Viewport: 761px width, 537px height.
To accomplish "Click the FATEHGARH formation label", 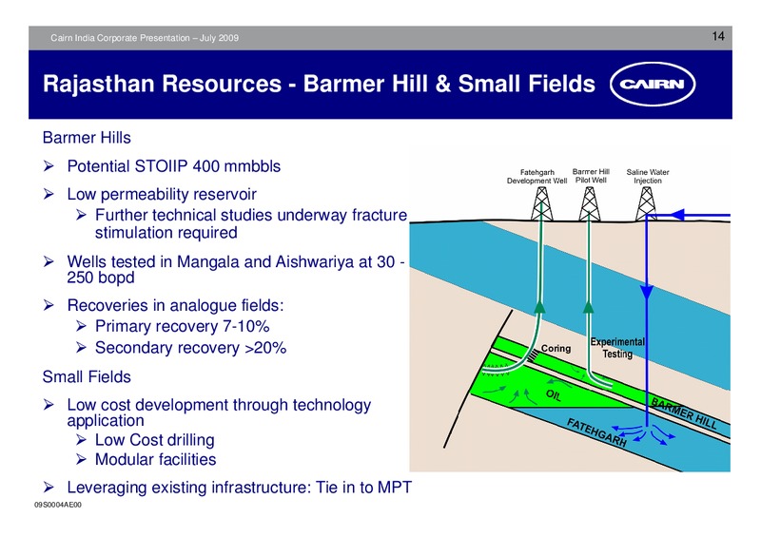I will (597, 432).
